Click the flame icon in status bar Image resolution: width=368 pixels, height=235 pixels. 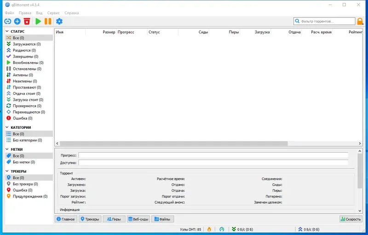(209, 229)
